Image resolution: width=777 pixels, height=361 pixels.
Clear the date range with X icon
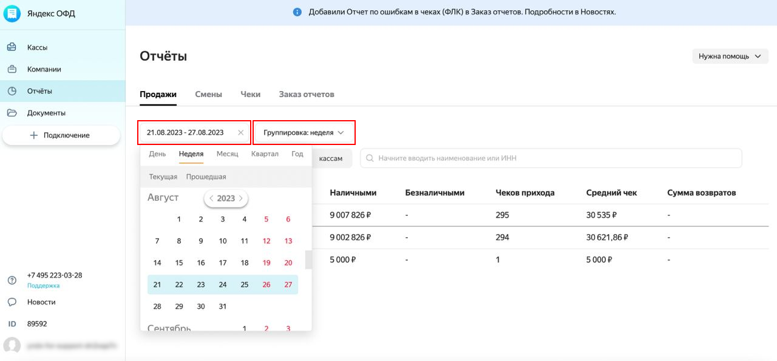tap(241, 132)
